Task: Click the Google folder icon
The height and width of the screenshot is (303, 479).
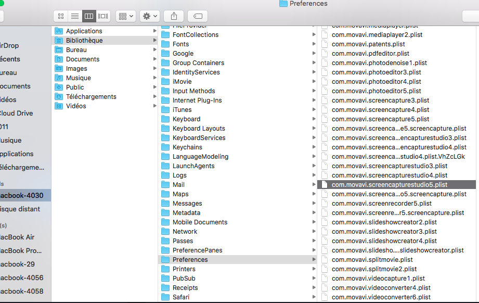Action: [x=165, y=54]
